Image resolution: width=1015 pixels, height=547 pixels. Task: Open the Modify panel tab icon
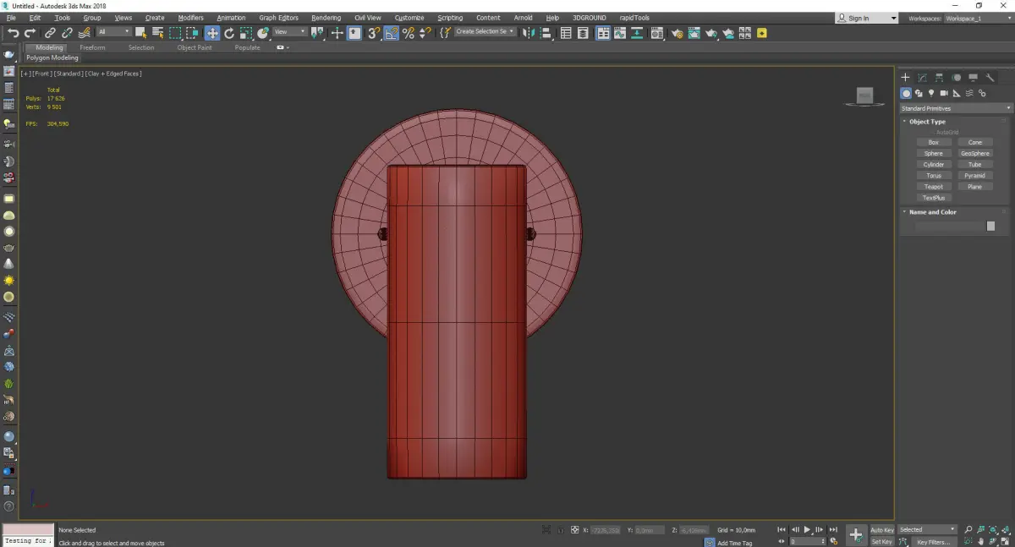pos(922,78)
